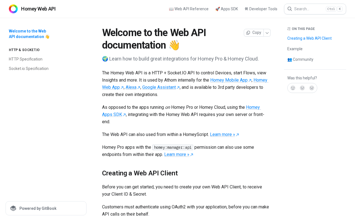Open the Alexa external link
This screenshot has height=222, width=355.
pyautogui.click(x=131, y=87)
